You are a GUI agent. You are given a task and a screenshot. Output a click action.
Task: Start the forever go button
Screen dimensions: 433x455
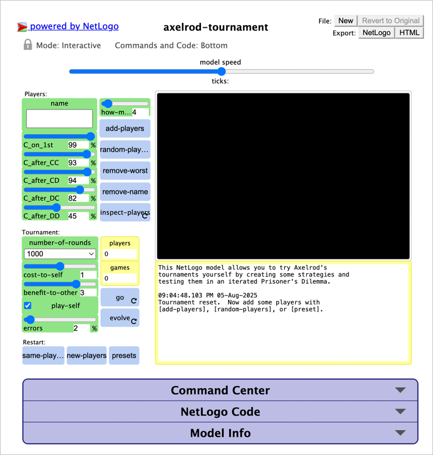[120, 298]
